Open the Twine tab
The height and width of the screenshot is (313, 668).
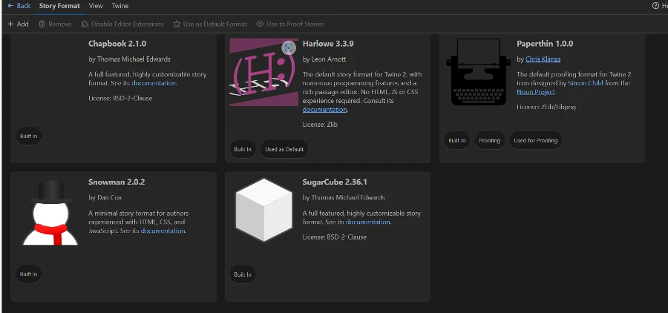pos(119,6)
